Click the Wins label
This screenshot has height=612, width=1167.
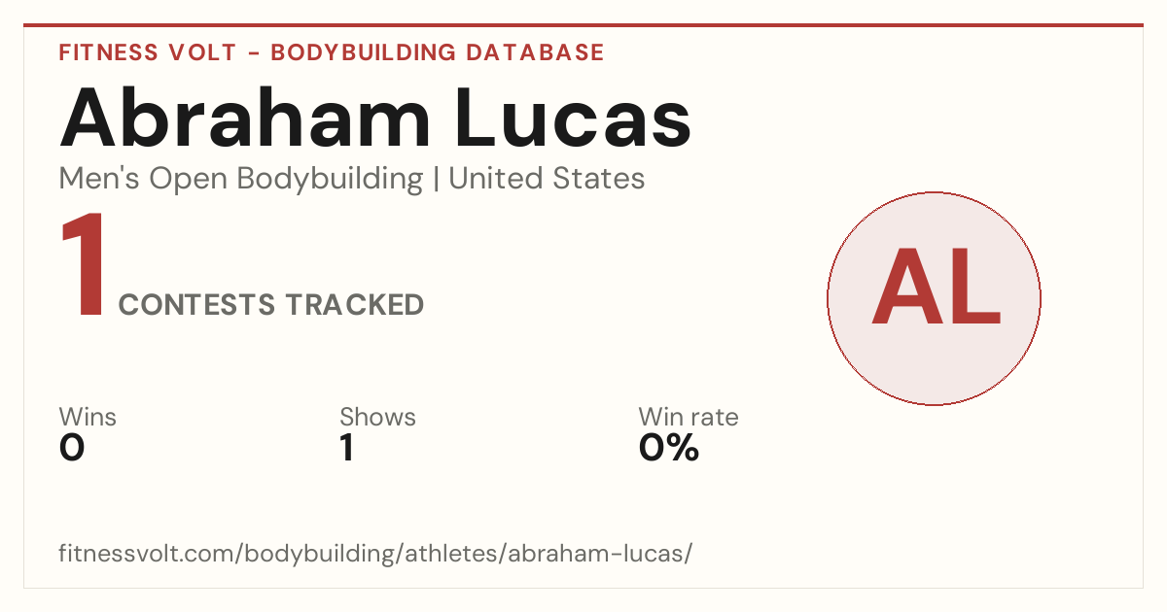(88, 417)
